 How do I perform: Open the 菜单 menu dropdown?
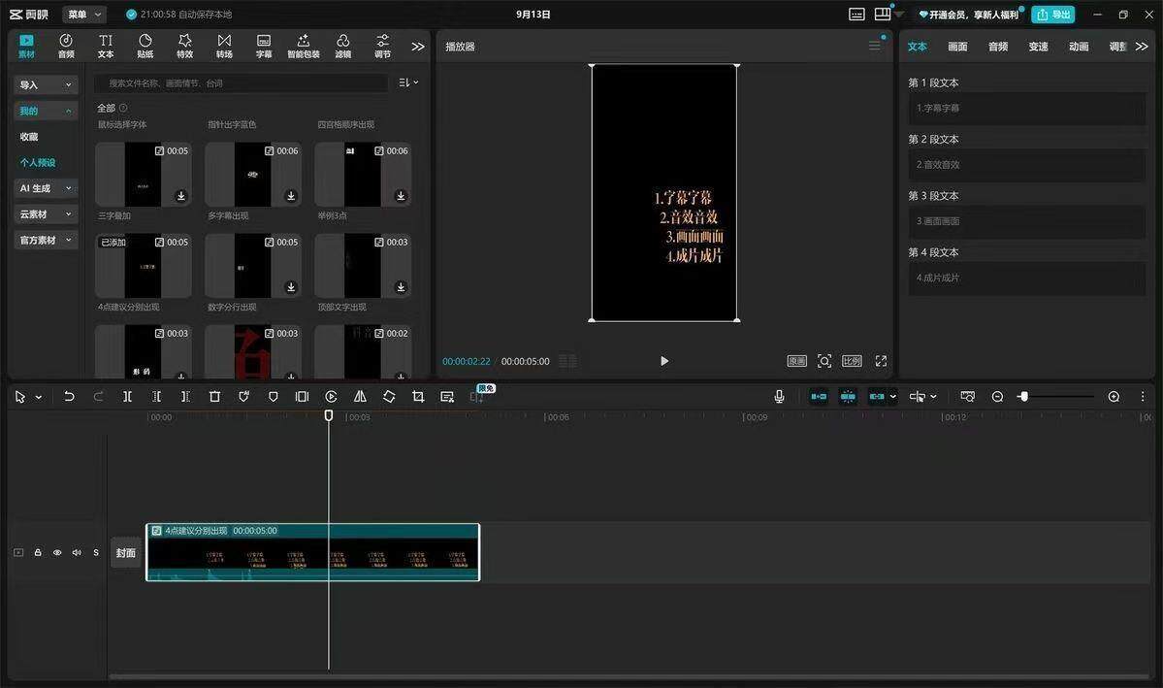83,15
